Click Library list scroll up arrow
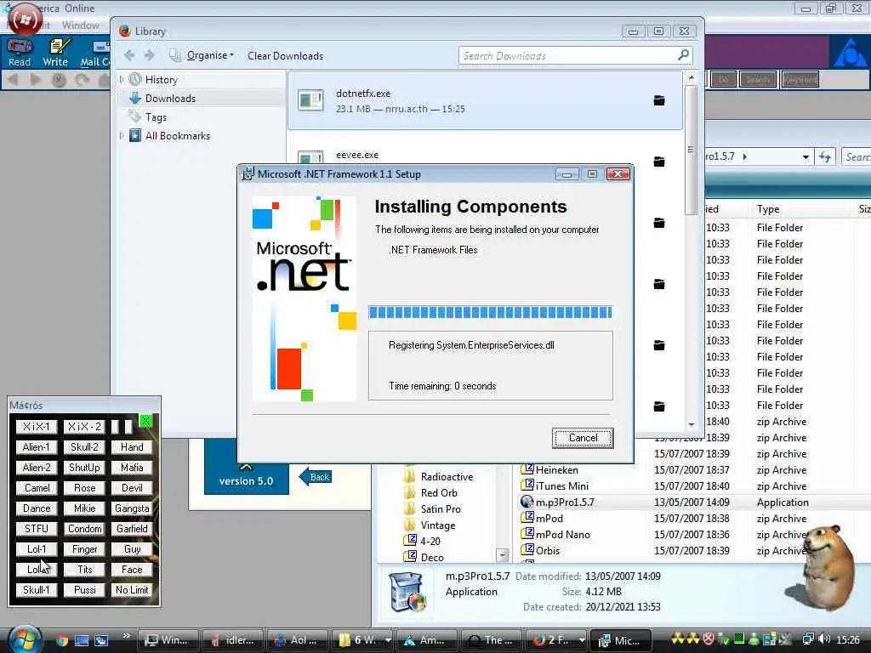This screenshot has width=871, height=653. click(691, 77)
